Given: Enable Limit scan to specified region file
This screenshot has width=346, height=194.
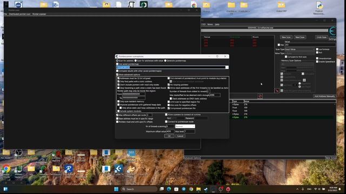Looking at the screenshot, I should coord(169,102).
